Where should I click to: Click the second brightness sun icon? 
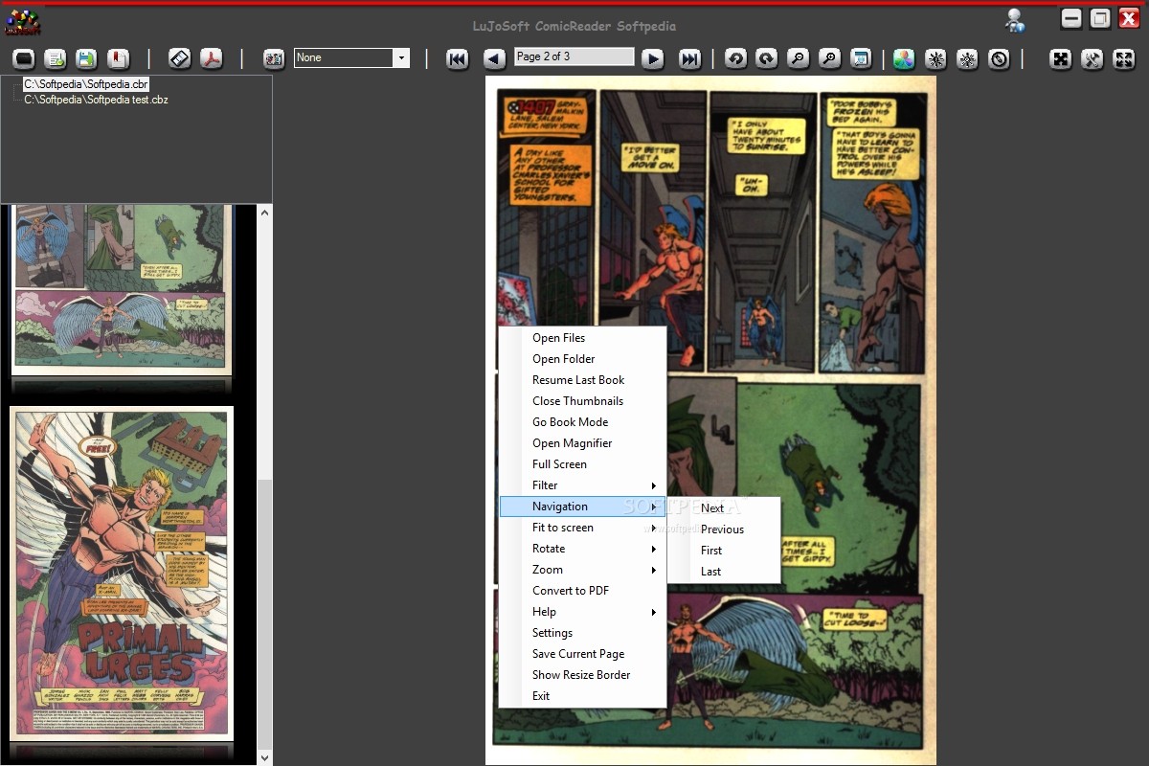(967, 59)
